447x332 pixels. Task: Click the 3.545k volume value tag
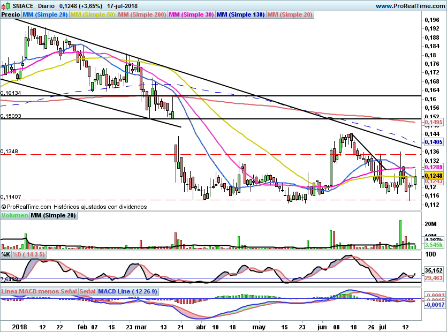coord(433,245)
